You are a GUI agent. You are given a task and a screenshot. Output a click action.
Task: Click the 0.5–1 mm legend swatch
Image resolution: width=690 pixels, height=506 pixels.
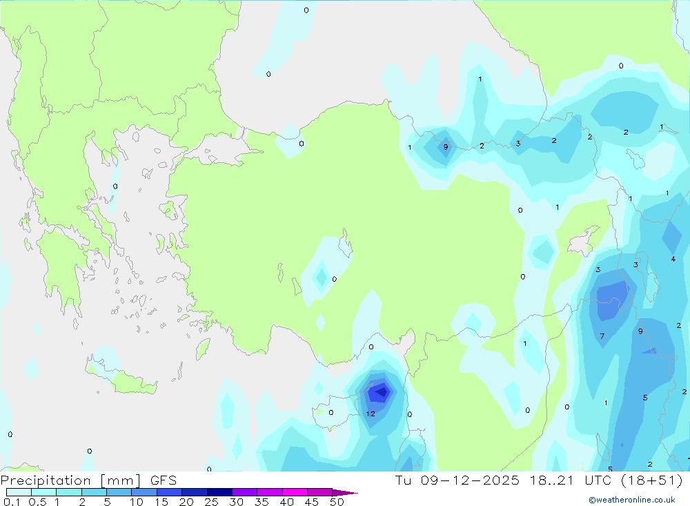tap(44, 492)
